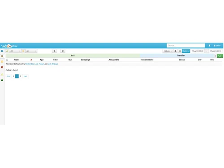This screenshot has width=224, height=168.
Task: Sort by the TransferredTo column header
Action: tap(147, 60)
